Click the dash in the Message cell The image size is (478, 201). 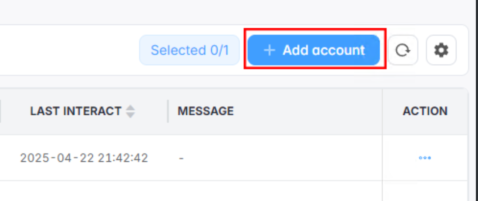pyautogui.click(x=181, y=159)
